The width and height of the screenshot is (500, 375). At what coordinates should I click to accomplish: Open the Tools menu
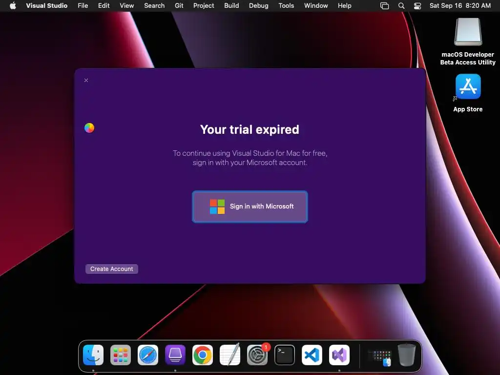(286, 5)
